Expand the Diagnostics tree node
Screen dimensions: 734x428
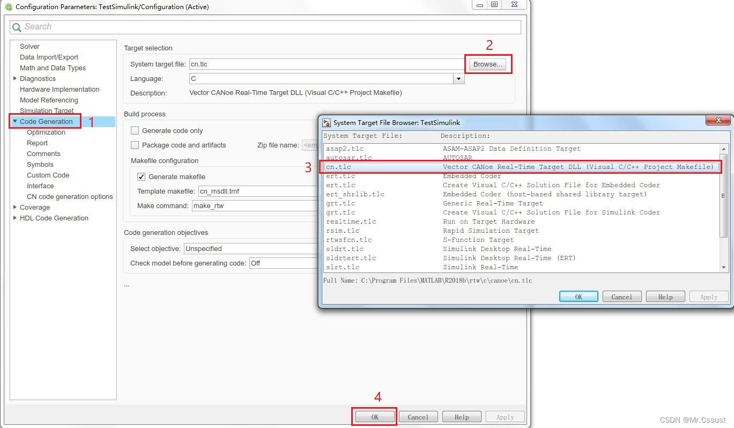(14, 78)
